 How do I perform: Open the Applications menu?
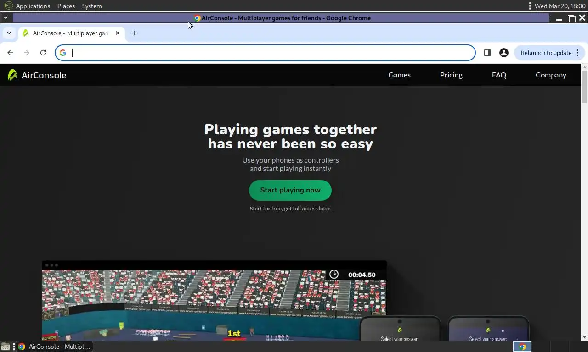pos(33,6)
